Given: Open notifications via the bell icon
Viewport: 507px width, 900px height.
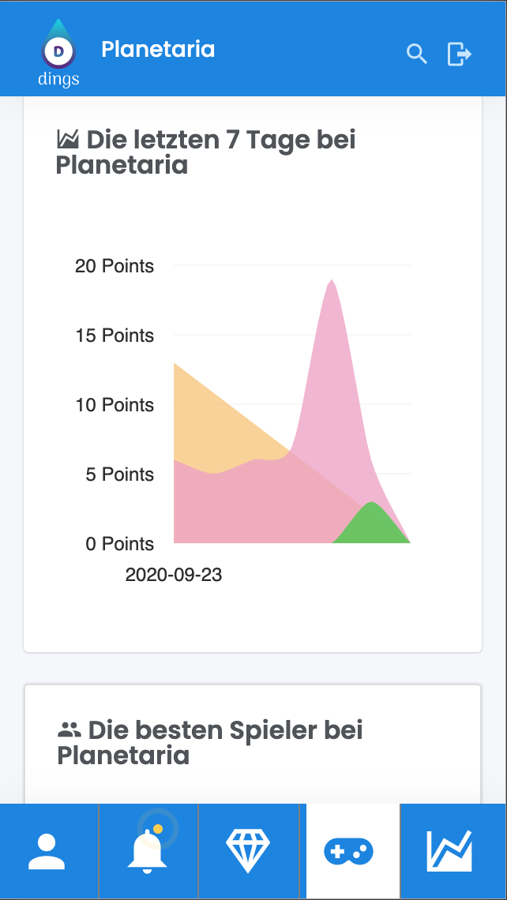Looking at the screenshot, I should coord(148,852).
